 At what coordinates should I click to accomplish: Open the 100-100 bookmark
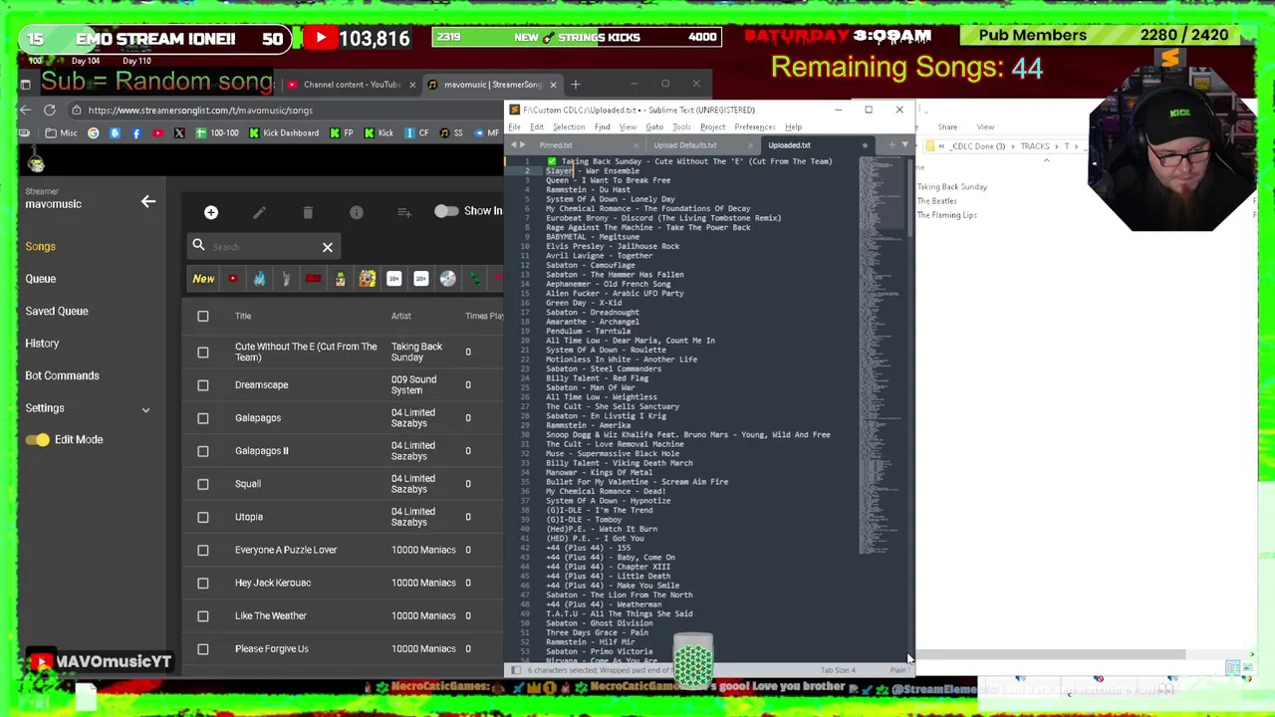[217, 133]
